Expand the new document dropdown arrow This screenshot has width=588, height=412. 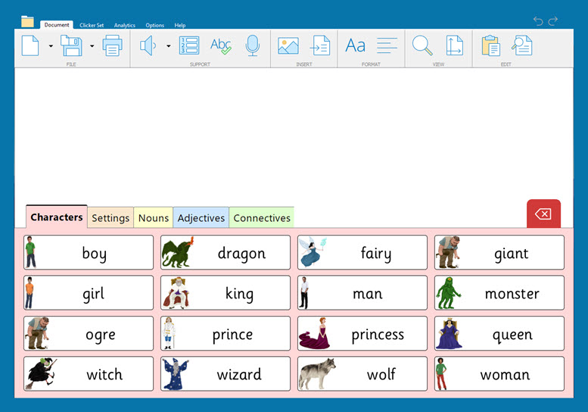coord(51,46)
